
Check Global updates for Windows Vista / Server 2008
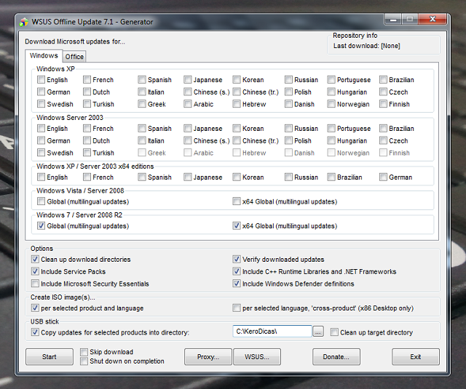[41, 201]
